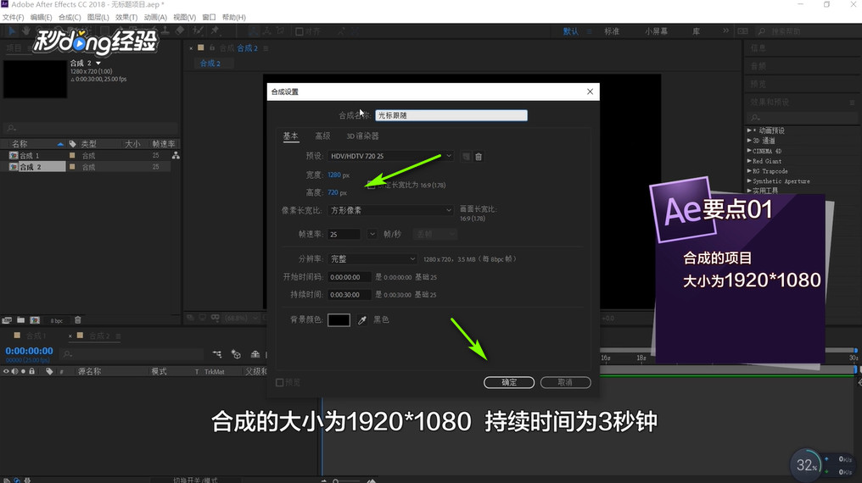The height and width of the screenshot is (483, 862).
Task: Select the Puppet Pin tool
Action: click(x=215, y=31)
